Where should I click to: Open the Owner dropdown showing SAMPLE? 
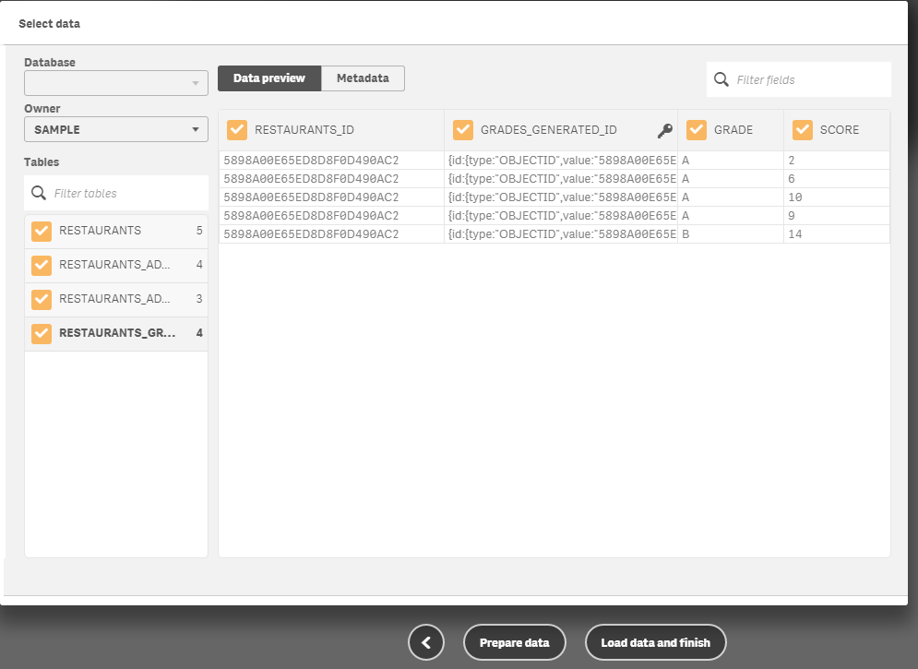pyautogui.click(x=115, y=129)
